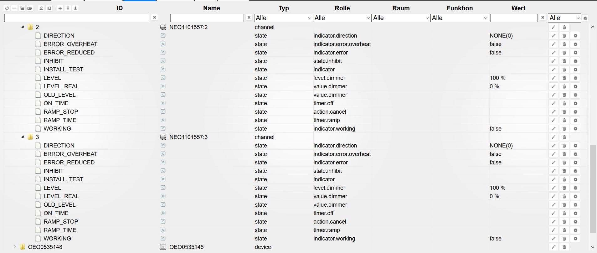Click the upload objects arrow icon
Screen dimensions: 597x253
tap(68, 8)
